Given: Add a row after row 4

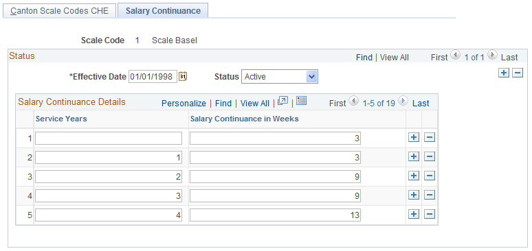Looking at the screenshot, I should click(x=414, y=195).
